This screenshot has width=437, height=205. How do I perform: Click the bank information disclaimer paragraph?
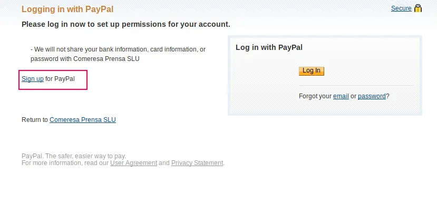pos(118,54)
